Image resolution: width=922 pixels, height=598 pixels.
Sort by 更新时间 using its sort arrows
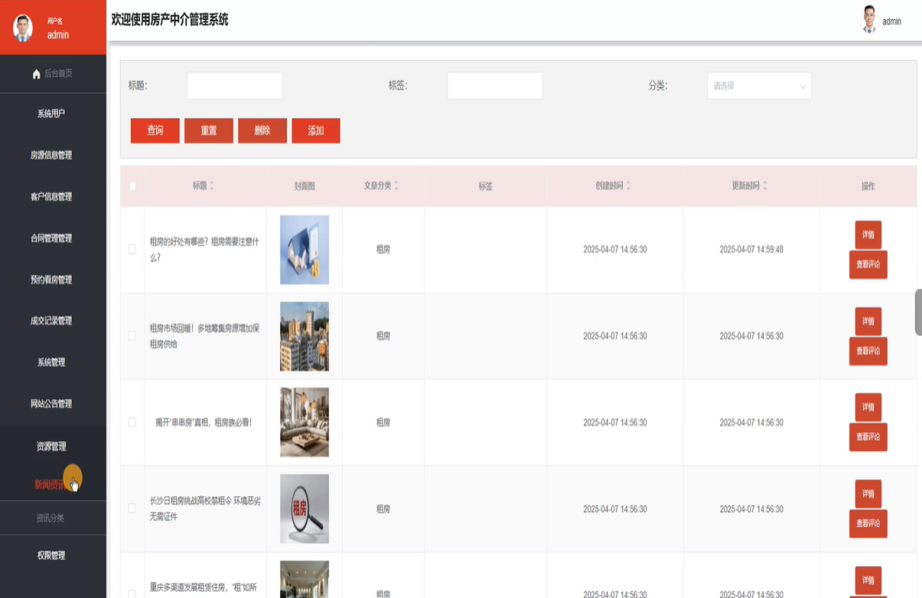point(765,186)
